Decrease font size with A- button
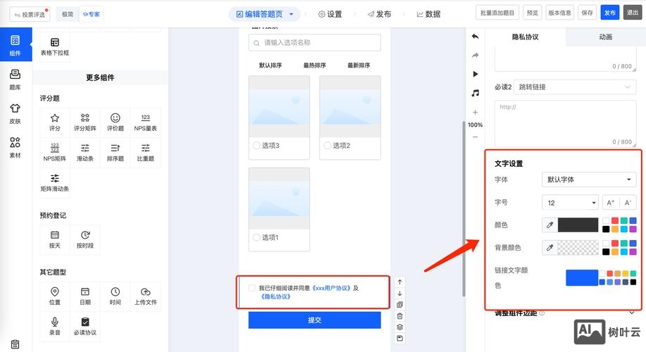 (628, 203)
